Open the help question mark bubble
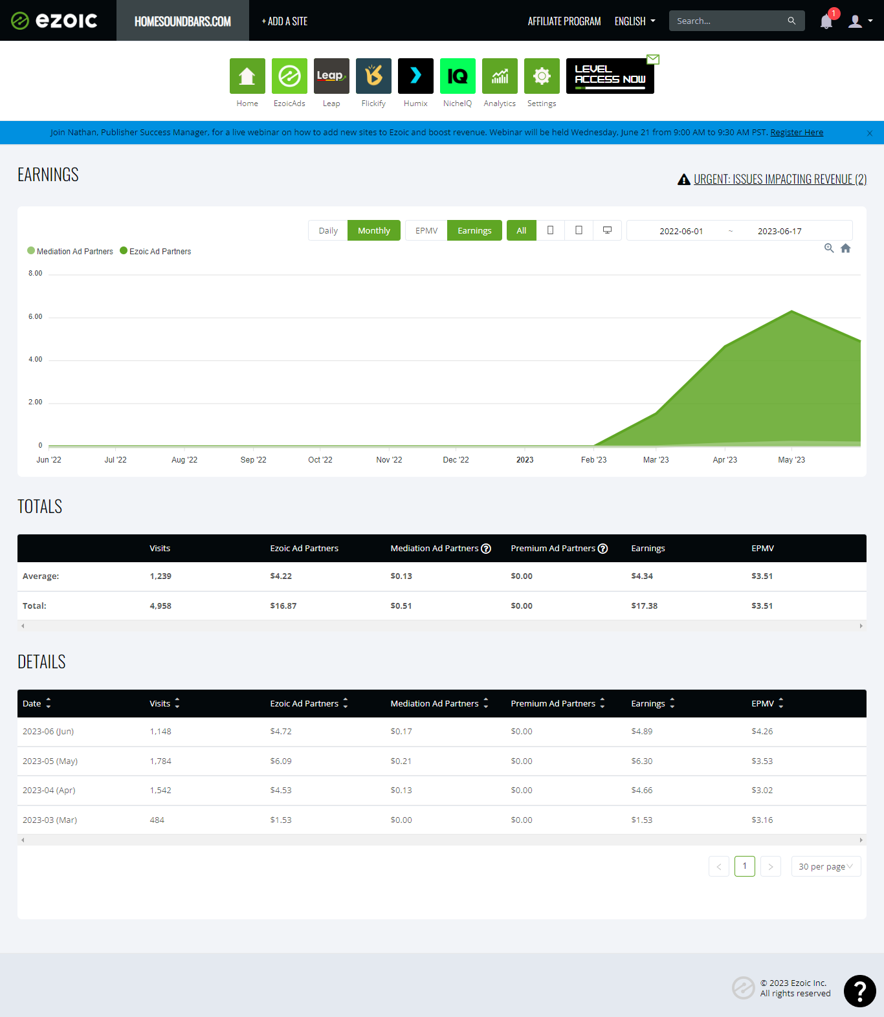 click(860, 991)
